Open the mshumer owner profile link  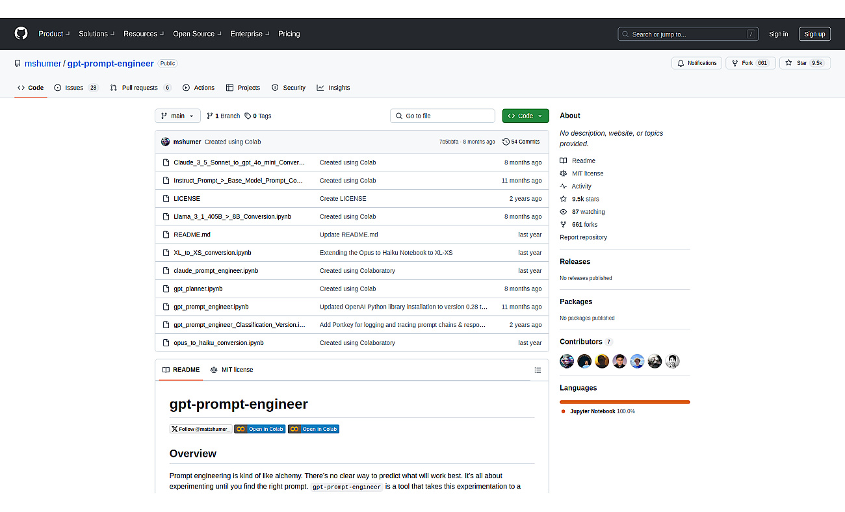(x=43, y=64)
